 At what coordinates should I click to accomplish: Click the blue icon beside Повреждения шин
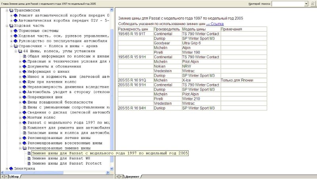25,97
